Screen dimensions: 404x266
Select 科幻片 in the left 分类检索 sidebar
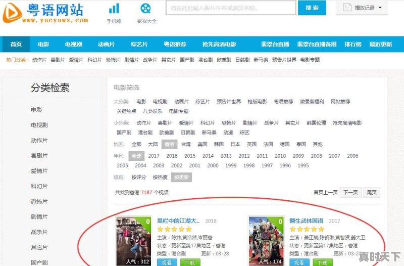(39, 186)
